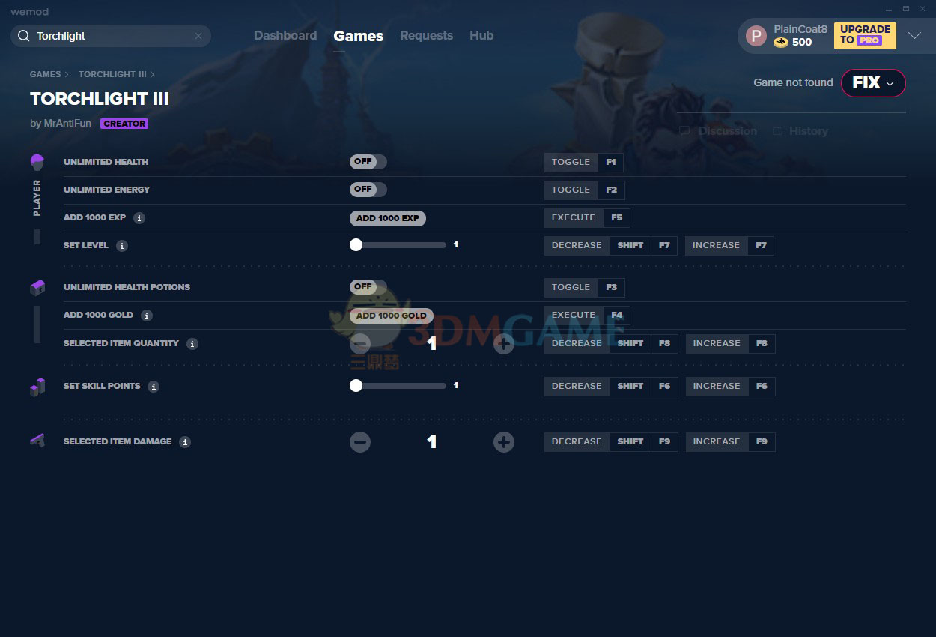Click F2 hotkey for Unlimited Energy
Image resolution: width=936 pixels, height=637 pixels.
point(612,190)
